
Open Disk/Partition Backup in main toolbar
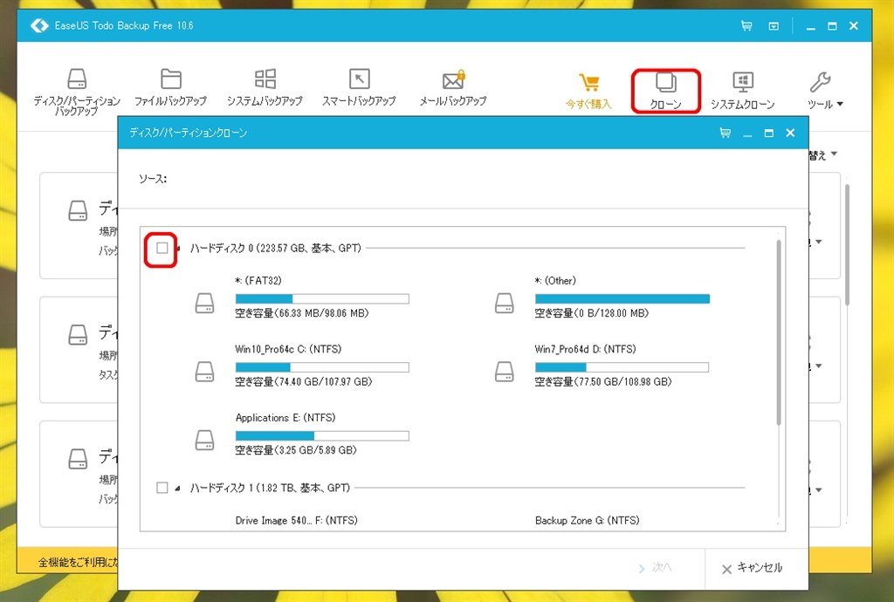(77, 92)
